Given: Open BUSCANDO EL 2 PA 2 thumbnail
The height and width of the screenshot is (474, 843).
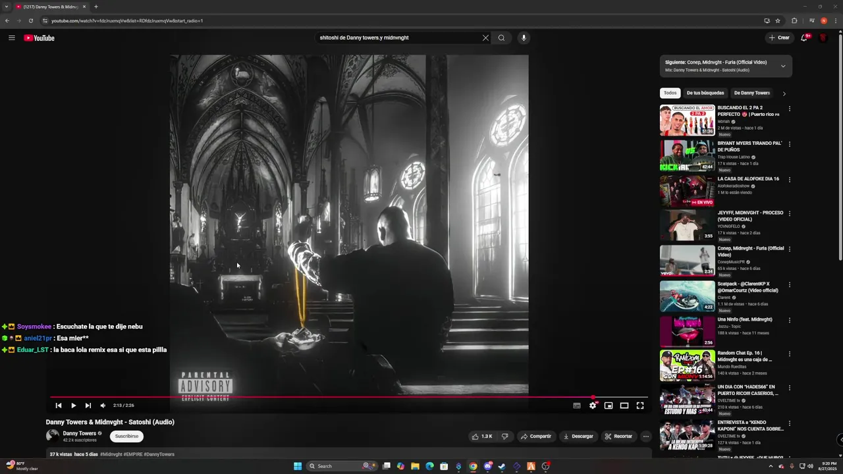Looking at the screenshot, I should tap(687, 120).
